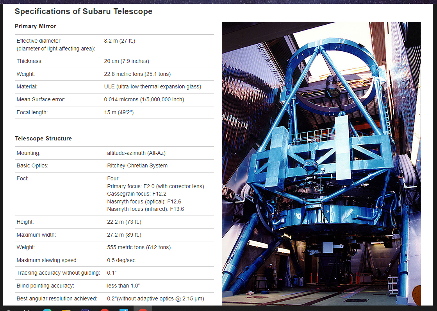This screenshot has width=437, height=311.
Task: Click the 'Focal length:' label
Action: (x=32, y=112)
